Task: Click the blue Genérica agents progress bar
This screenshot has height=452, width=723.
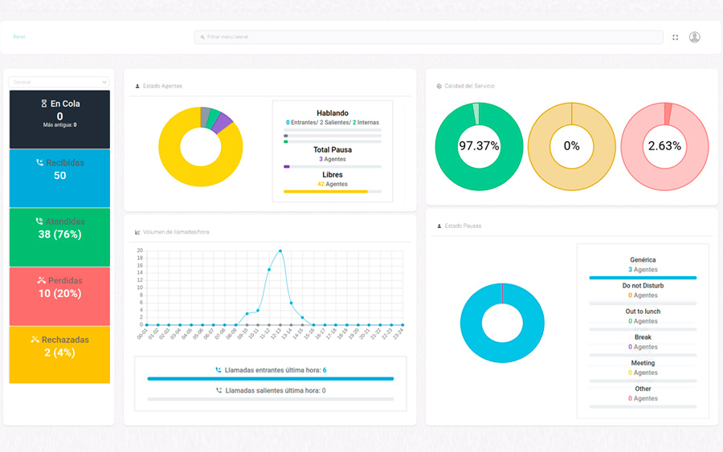Action: point(643,278)
